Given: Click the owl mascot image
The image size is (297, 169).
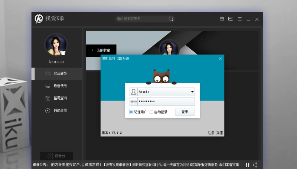Looking at the screenshot, I should point(161,76).
